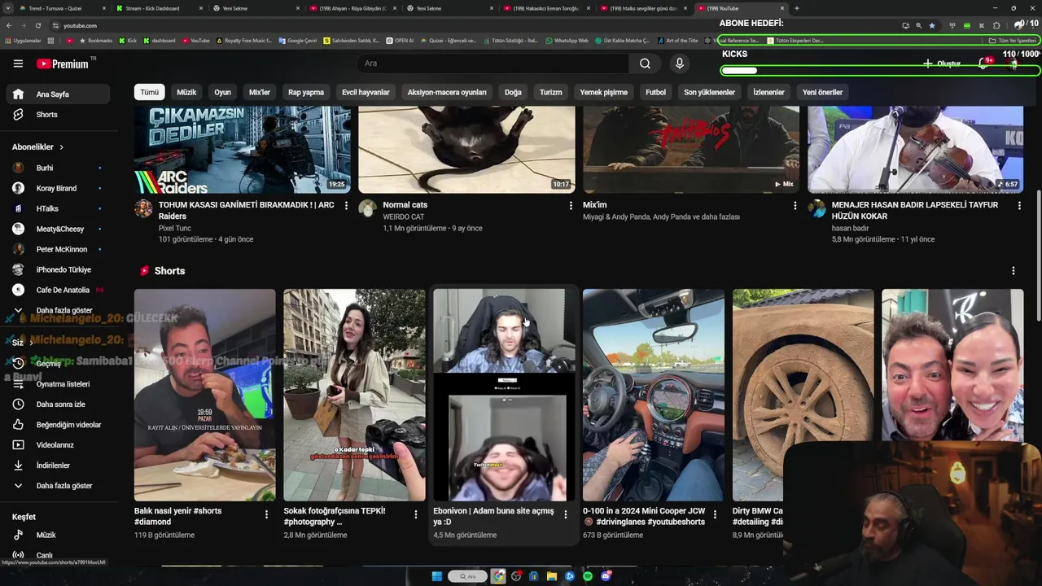The width and height of the screenshot is (1042, 586).
Task: Click hasan badır channel avatar
Action: [817, 208]
